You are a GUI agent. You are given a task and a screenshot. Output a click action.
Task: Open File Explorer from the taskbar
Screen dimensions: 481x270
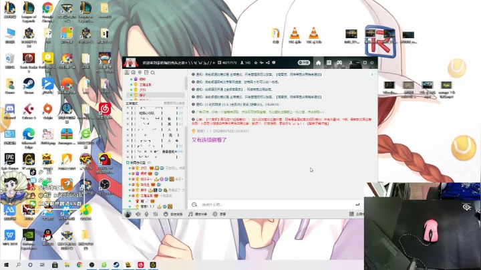[67, 265]
